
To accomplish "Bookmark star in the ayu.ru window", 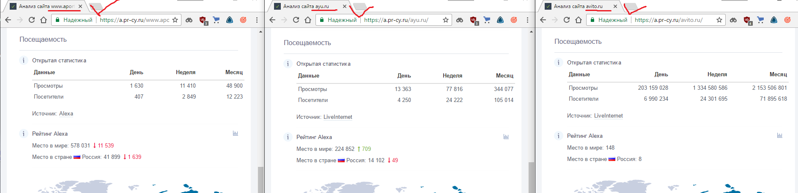I will pos(446,20).
